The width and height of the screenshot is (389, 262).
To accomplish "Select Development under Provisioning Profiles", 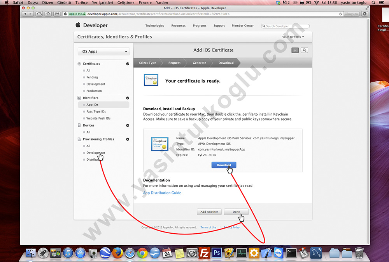I will coord(96,153).
